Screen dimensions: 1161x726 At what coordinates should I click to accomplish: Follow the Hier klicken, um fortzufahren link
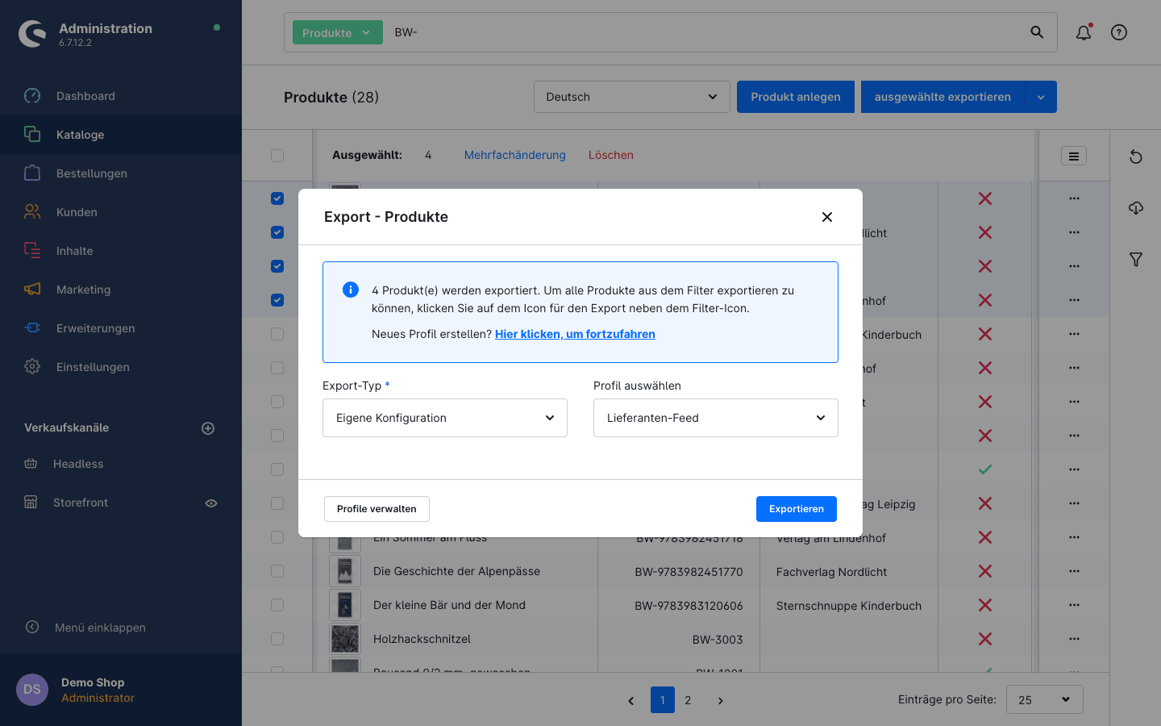[x=575, y=334]
